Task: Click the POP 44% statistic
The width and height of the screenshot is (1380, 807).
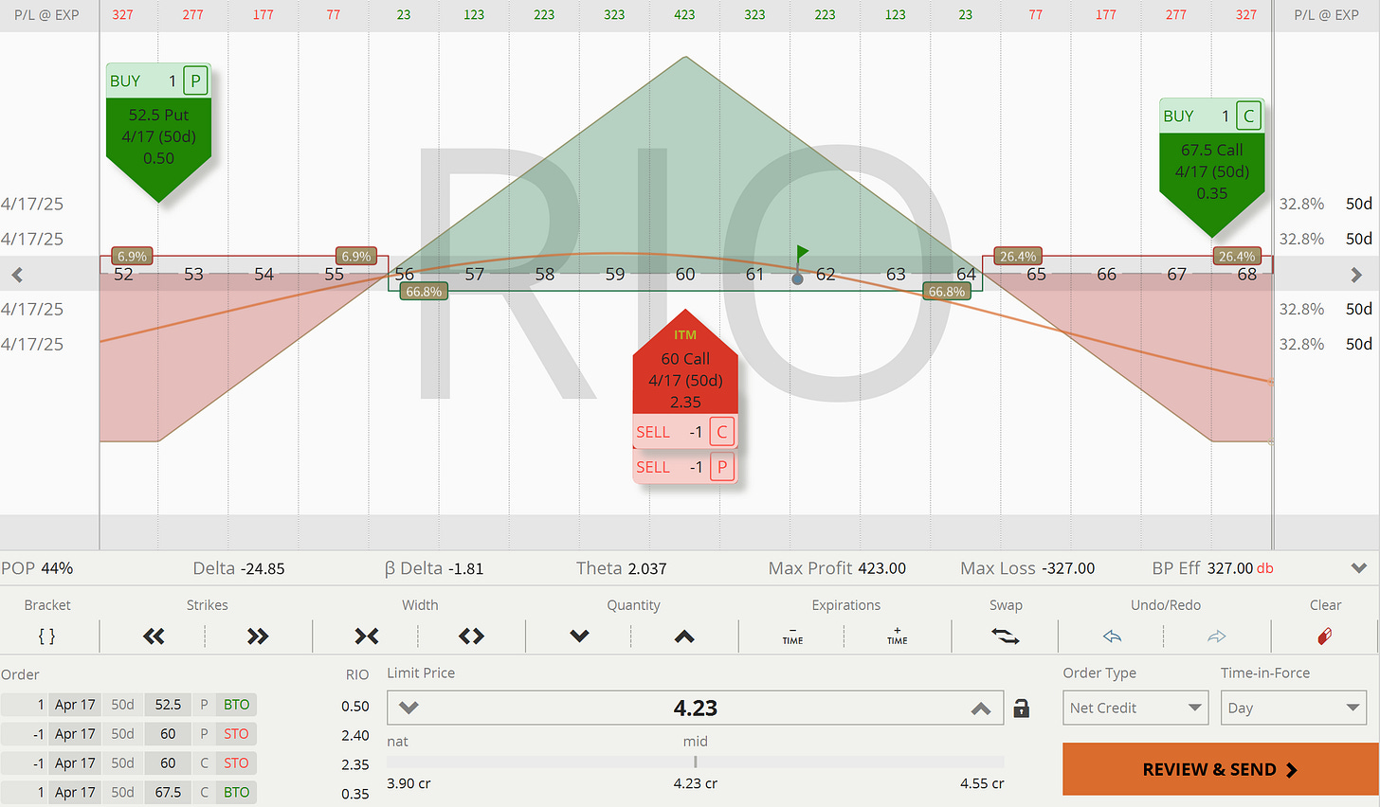Action: click(x=37, y=568)
